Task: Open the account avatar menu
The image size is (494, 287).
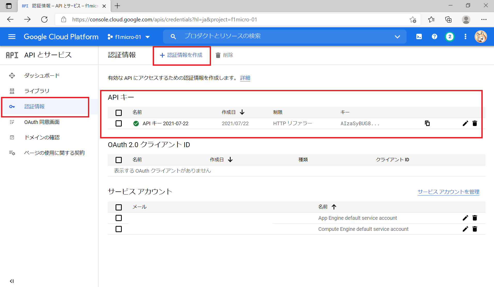Action: tap(481, 37)
